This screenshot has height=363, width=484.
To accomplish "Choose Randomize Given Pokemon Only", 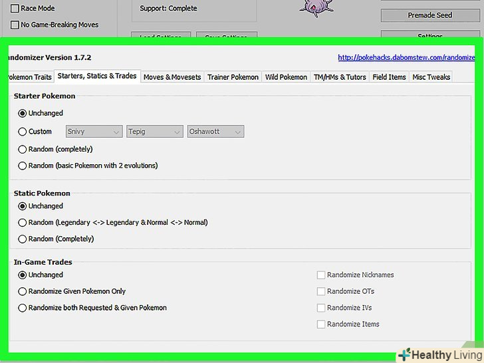I will pos(22,291).
